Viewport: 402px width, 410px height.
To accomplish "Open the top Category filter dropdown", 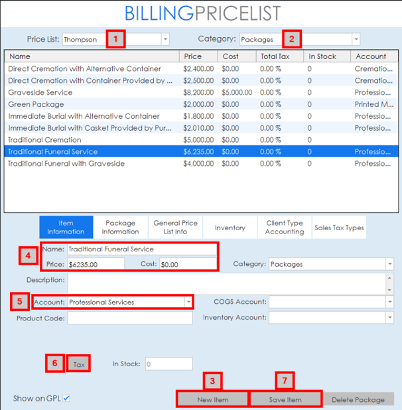I will (356, 40).
